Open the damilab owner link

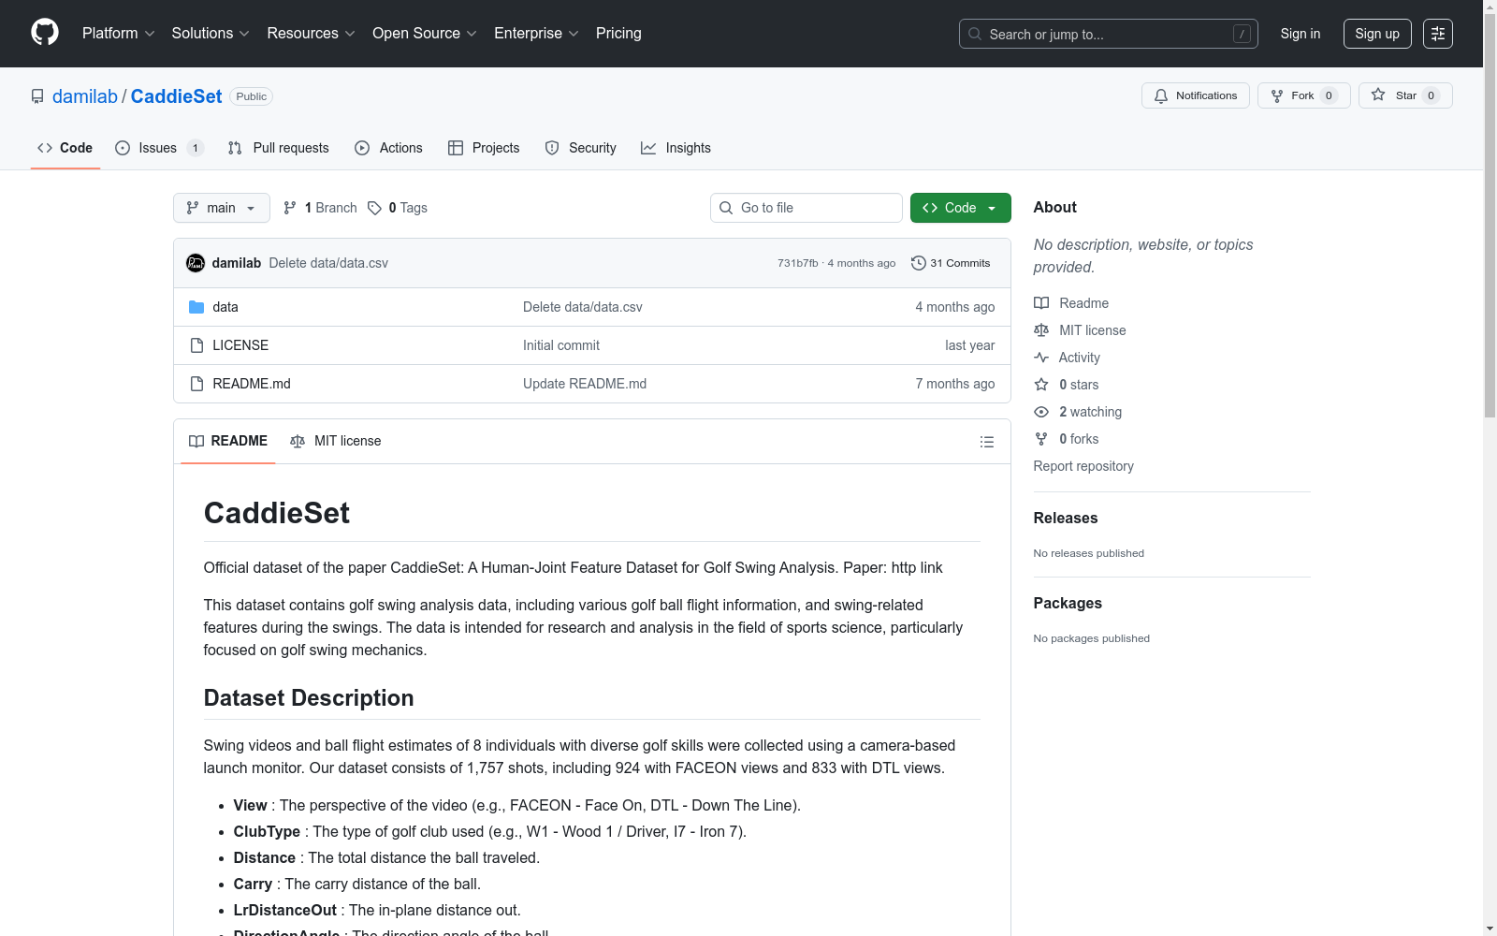pos(85,96)
